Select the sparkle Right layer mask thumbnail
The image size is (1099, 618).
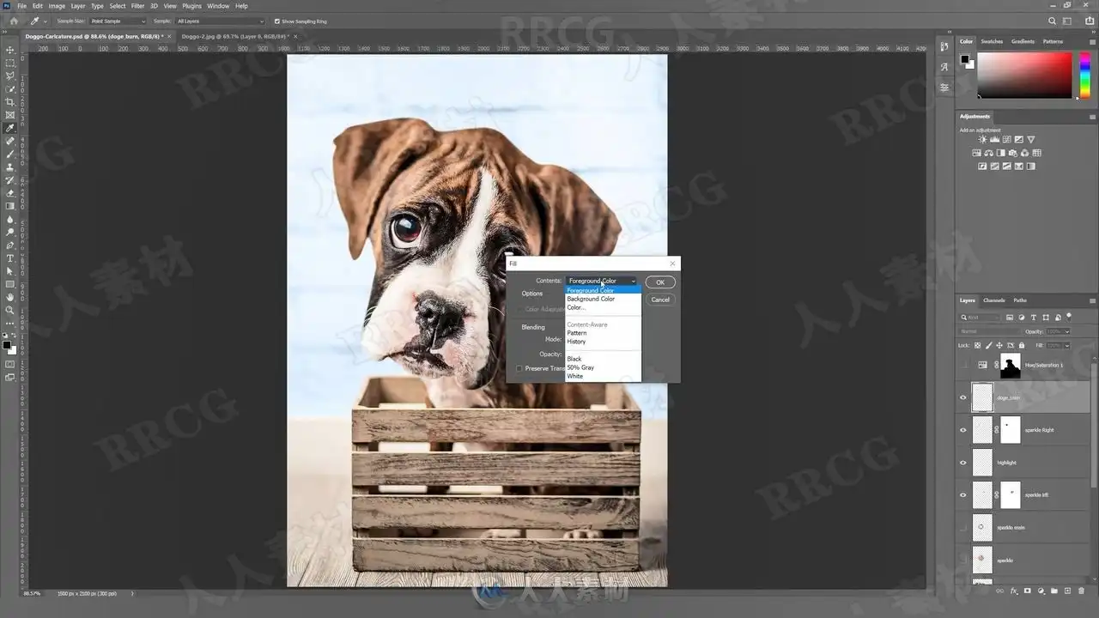[1011, 430]
